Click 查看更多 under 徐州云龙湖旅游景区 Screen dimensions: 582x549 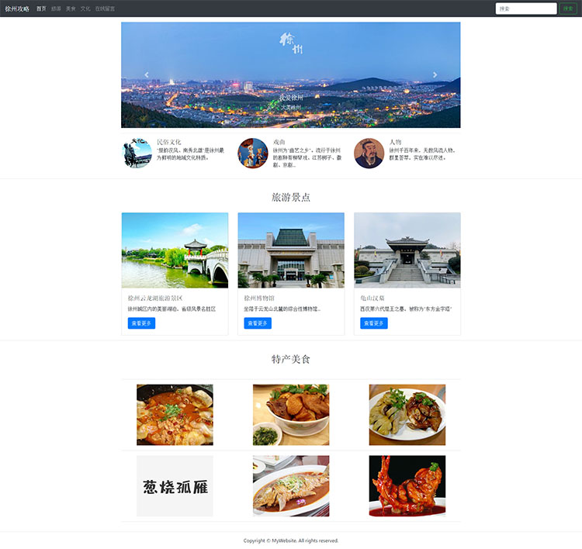pyautogui.click(x=141, y=323)
